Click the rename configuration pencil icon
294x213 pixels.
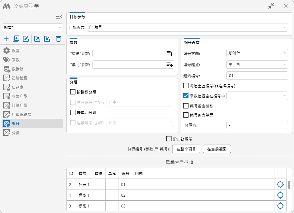tap(26, 39)
